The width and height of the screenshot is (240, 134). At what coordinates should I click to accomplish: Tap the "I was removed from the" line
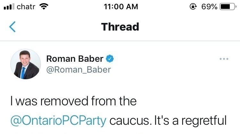tap(74, 101)
